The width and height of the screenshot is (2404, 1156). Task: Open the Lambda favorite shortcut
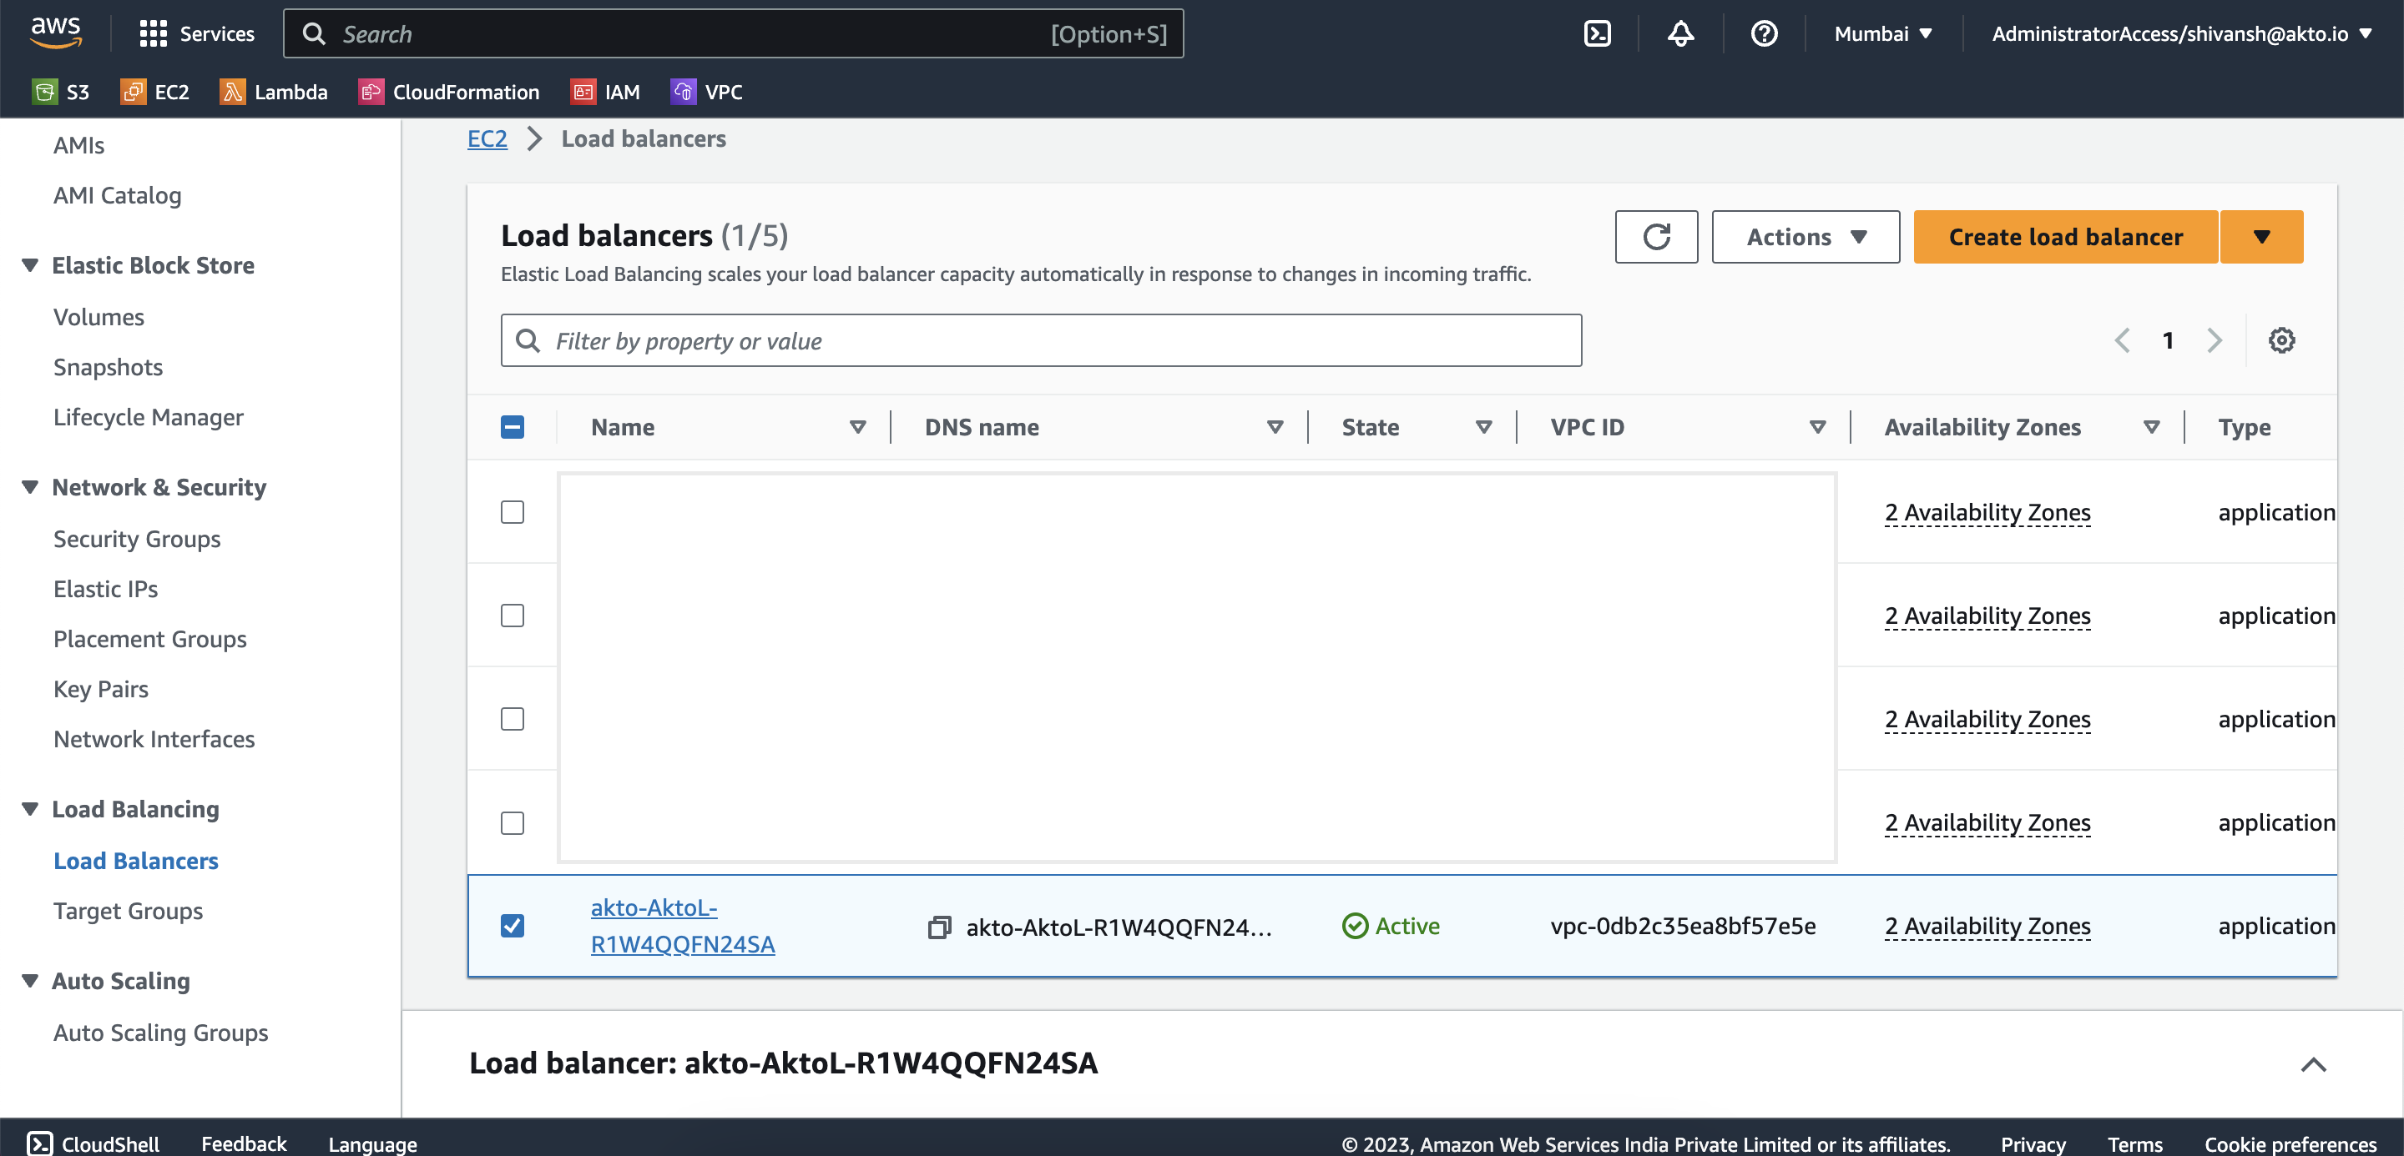[274, 92]
